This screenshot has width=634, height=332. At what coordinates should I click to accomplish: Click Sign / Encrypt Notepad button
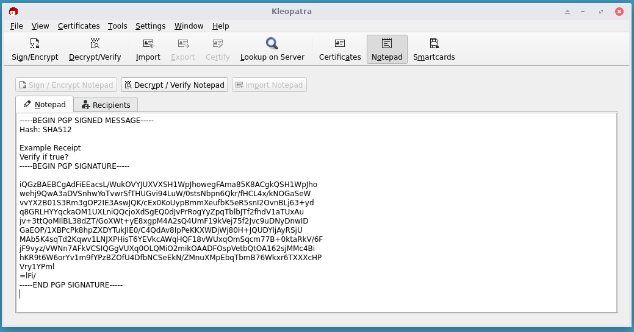67,85
